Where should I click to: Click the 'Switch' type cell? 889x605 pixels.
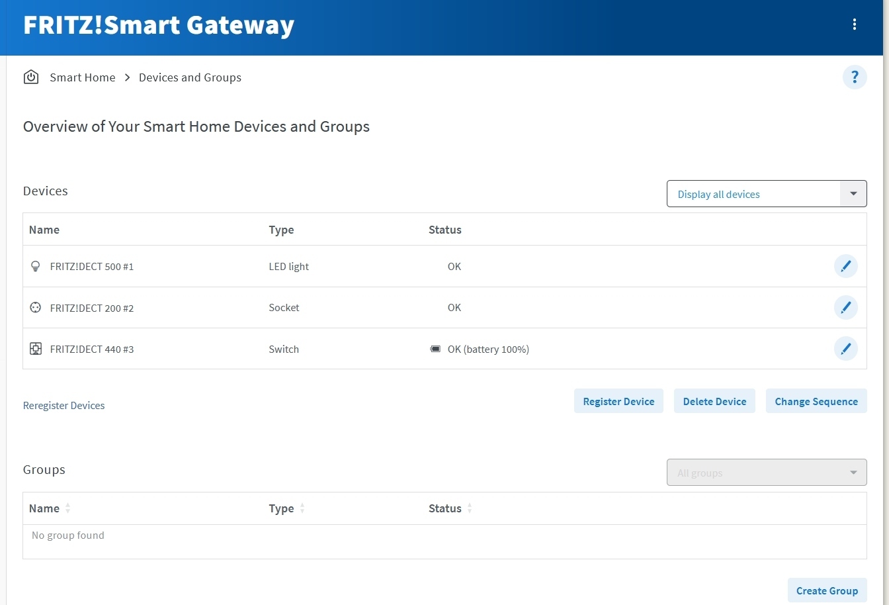pos(284,349)
